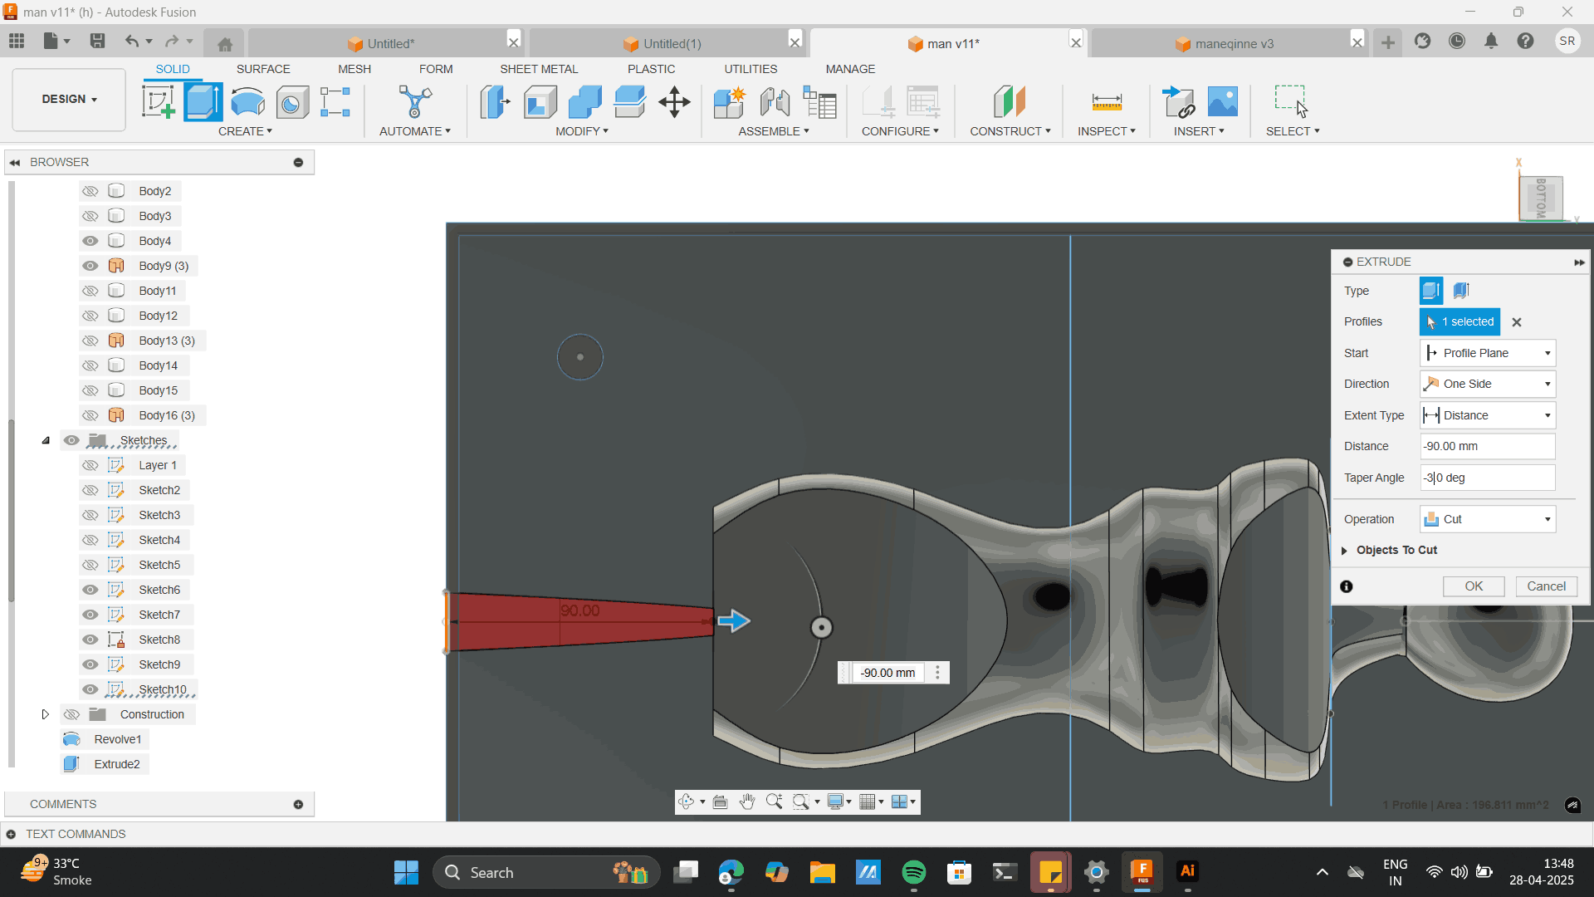Screen dimensions: 1594x897
Task: Click OK in Extrude dialog
Action: point(1474,586)
